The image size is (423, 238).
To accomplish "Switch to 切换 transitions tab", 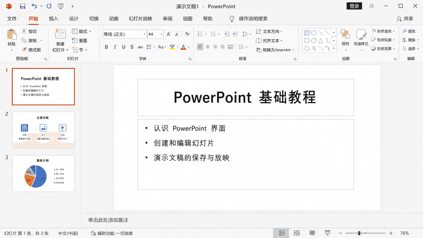I will [94, 19].
